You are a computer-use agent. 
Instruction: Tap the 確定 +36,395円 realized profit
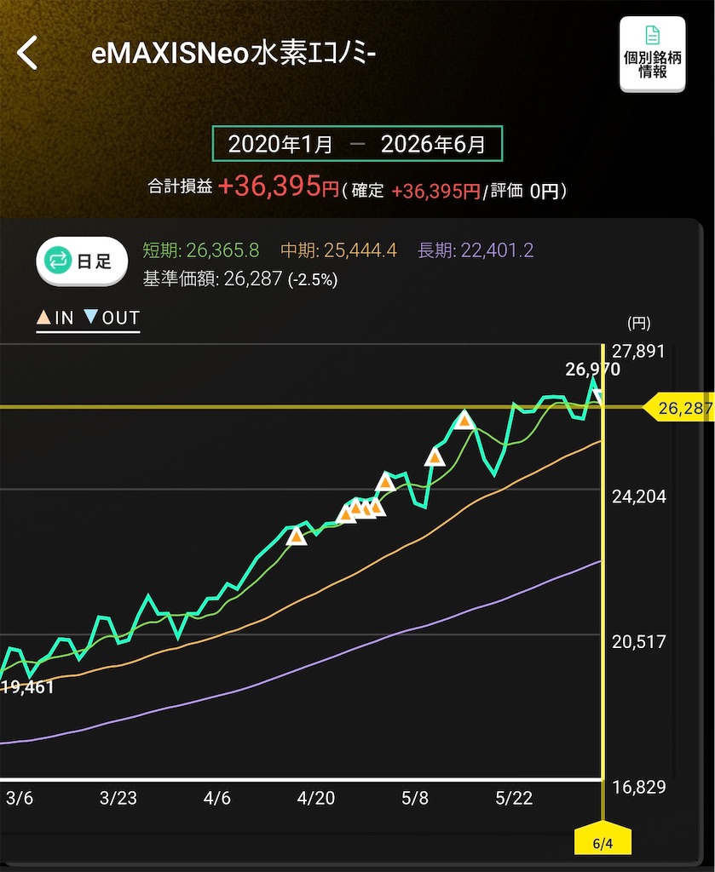click(x=416, y=192)
